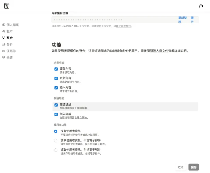Select 讀取使用者資訊，不含電子郵件 radio option
The width and height of the screenshot is (210, 173).
coord(56,141)
